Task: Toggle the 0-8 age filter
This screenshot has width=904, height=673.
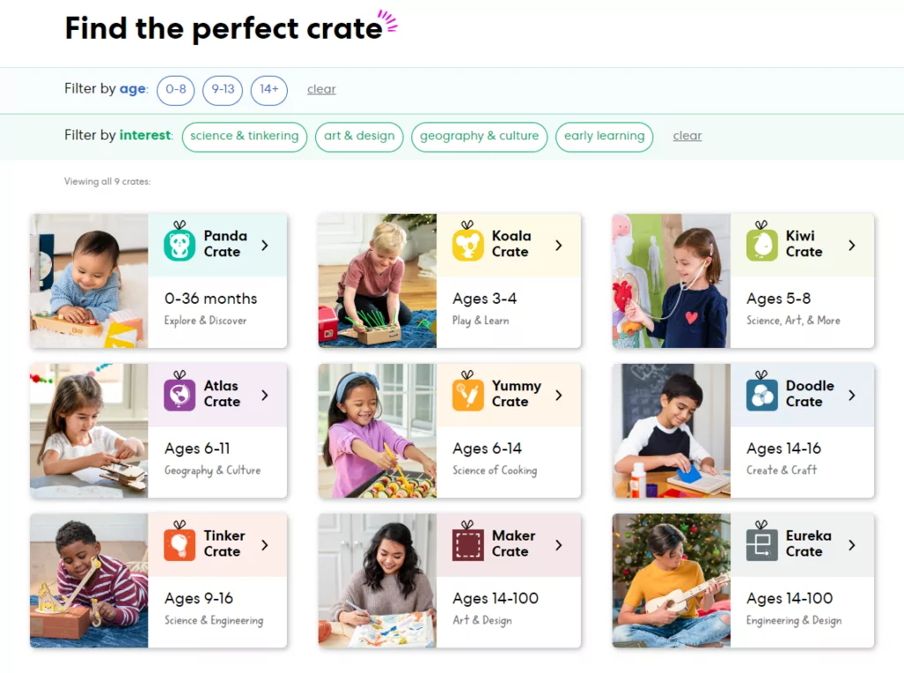Action: point(176,90)
